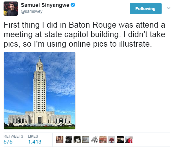View the 575 retweets list
175x148 pixels.
click(8, 142)
